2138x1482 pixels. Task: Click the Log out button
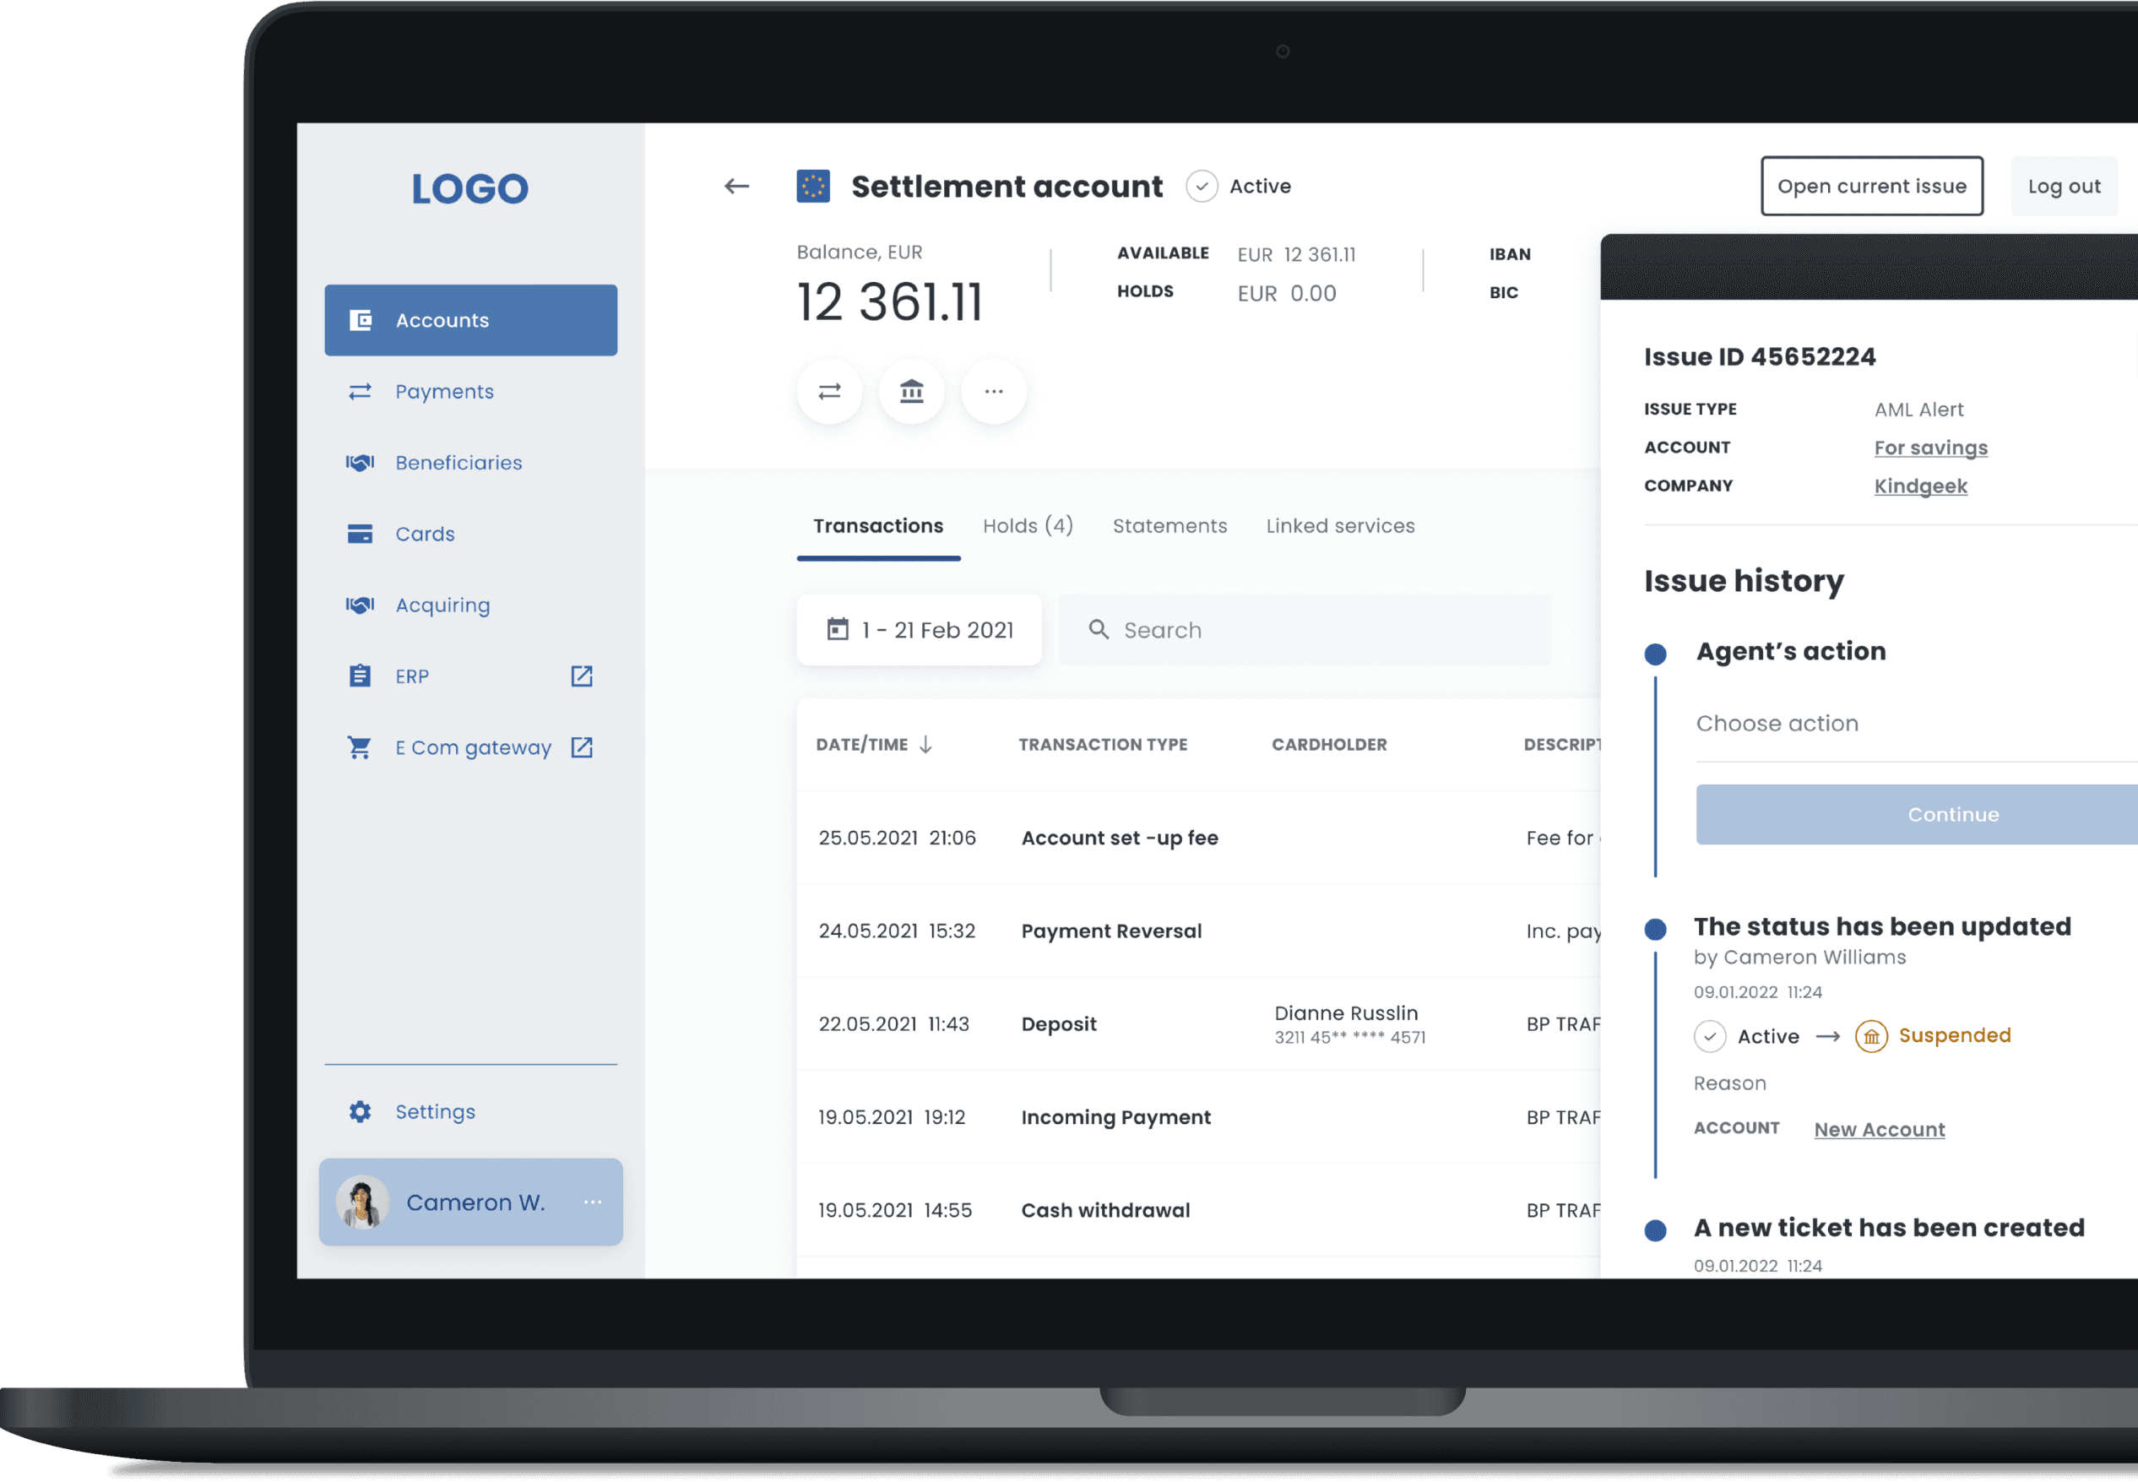tap(2064, 187)
